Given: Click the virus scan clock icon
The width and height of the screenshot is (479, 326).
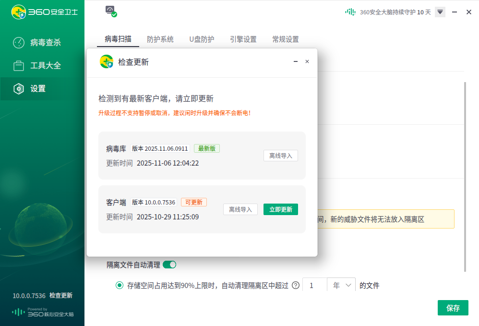Looking at the screenshot, I should pyautogui.click(x=19, y=42).
